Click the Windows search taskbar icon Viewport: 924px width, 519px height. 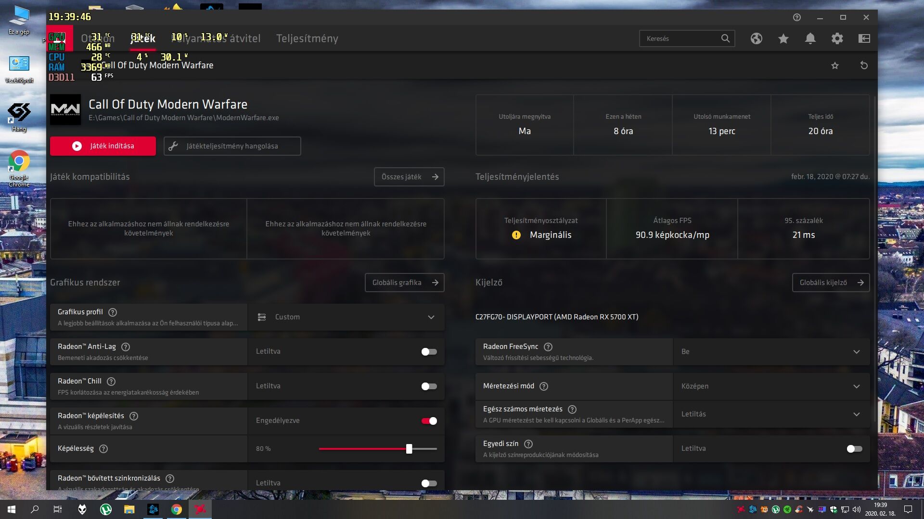[35, 509]
